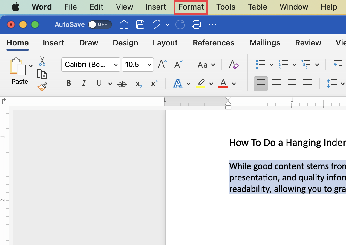This screenshot has height=245, width=346.
Task: Click the Print icon in the title bar
Action: 196,24
